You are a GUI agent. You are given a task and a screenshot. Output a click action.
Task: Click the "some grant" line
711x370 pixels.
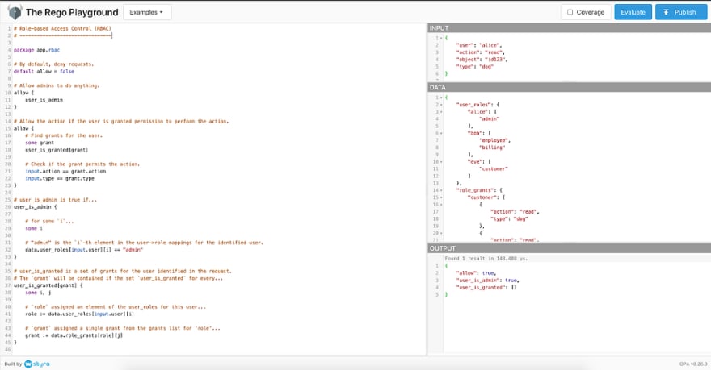[40, 143]
